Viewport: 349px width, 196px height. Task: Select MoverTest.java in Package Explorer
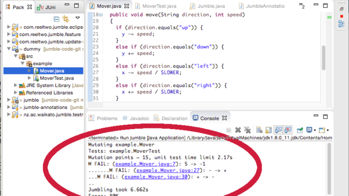point(57,78)
